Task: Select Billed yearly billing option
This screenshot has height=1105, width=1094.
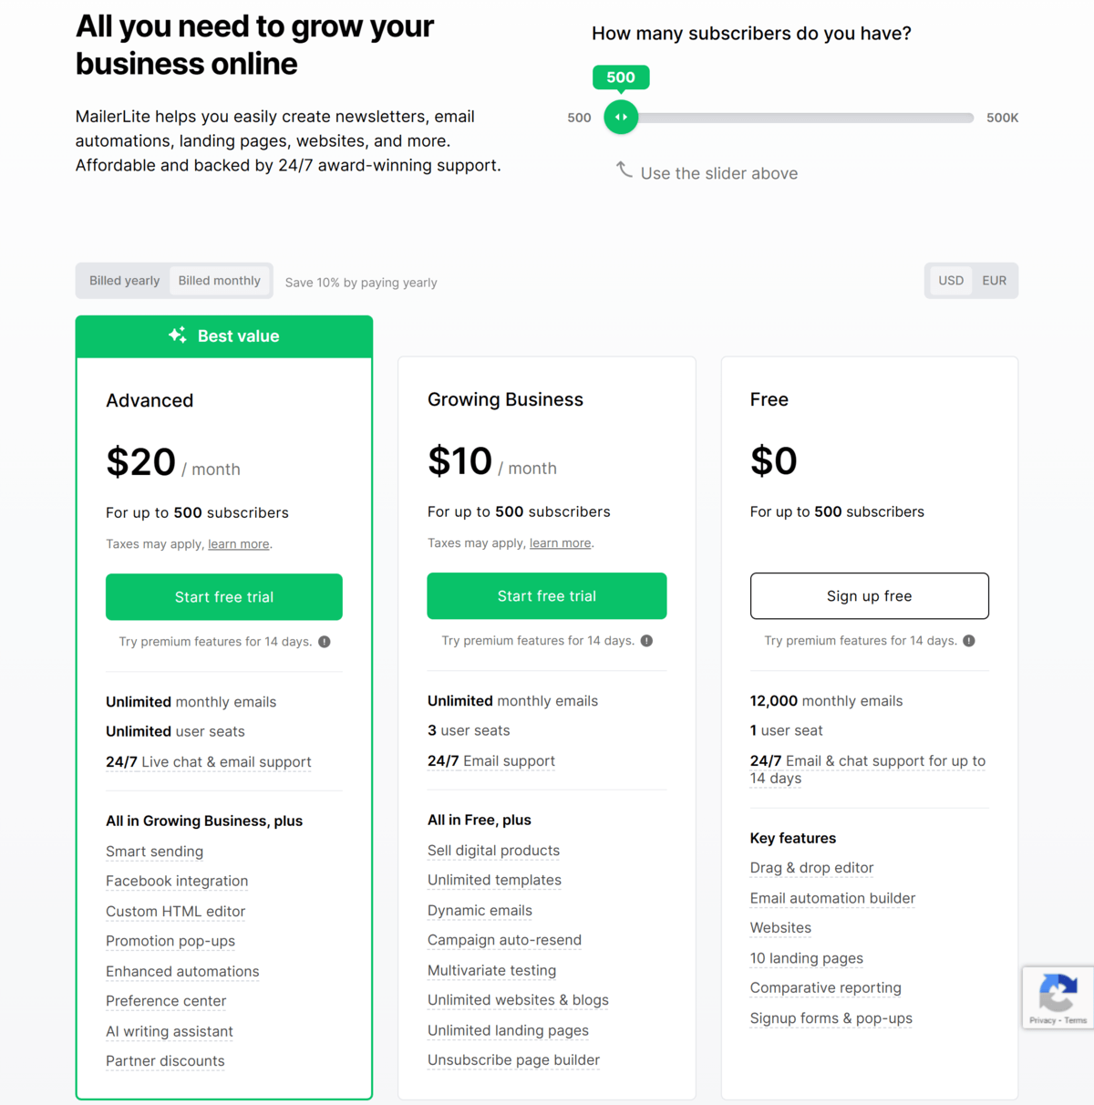Action: click(124, 280)
